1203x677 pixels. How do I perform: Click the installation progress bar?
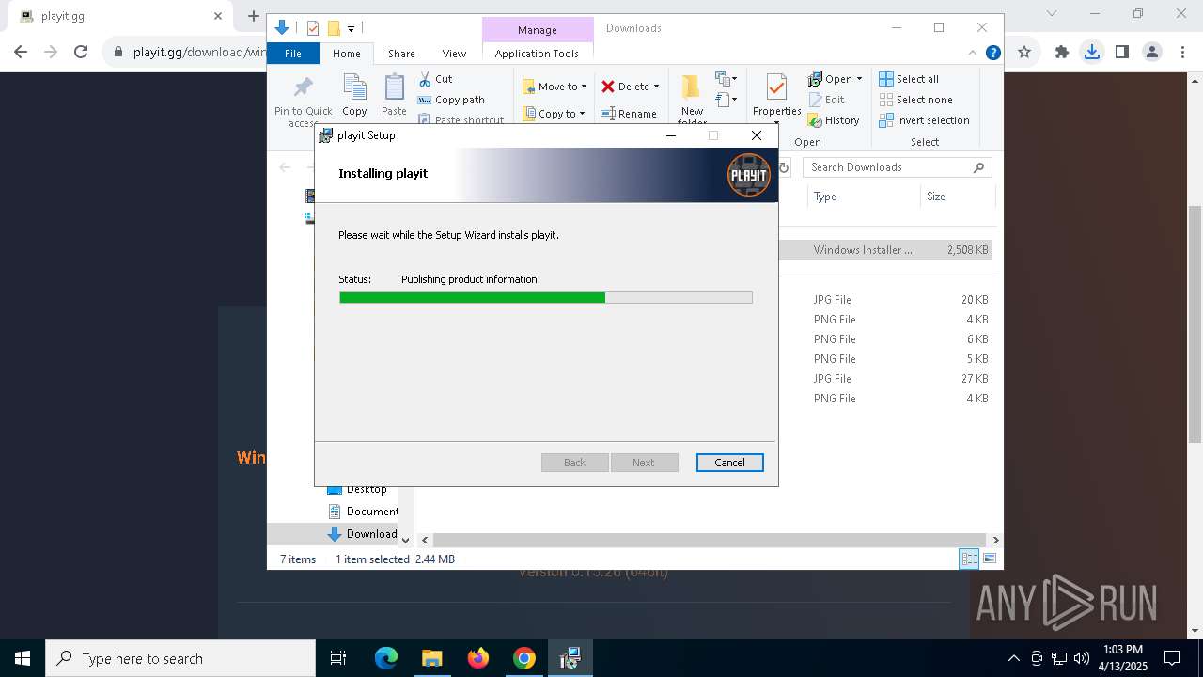[545, 297]
